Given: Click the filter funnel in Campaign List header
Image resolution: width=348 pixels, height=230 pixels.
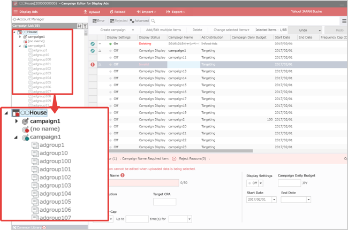Looking at the screenshot, I should point(85,26).
